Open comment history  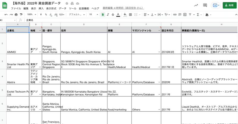tap(205, 5)
